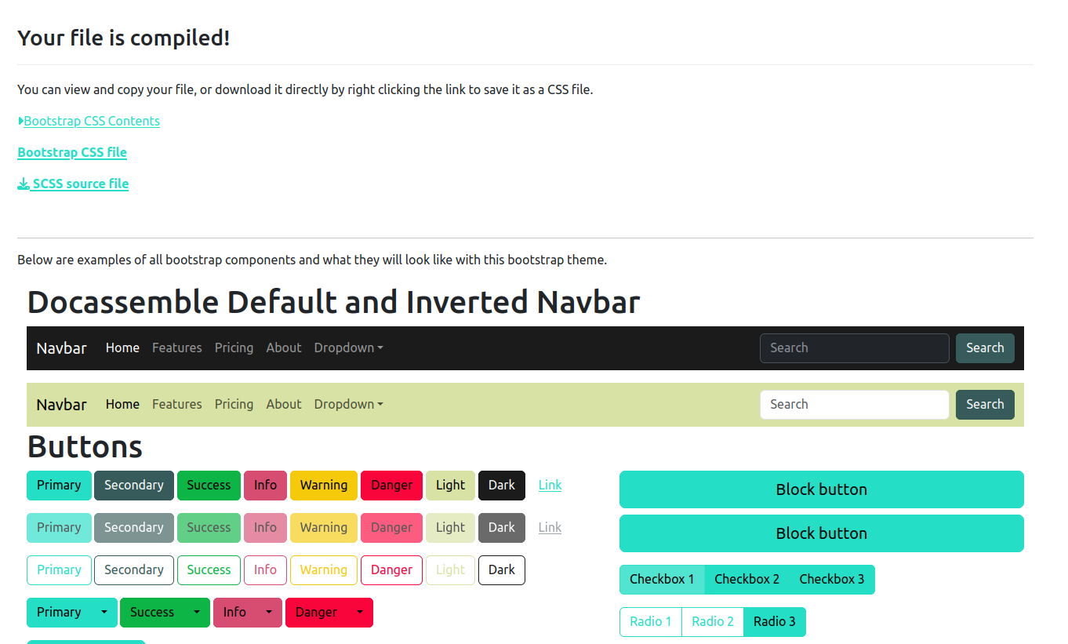Click the solid yellow Warning button
Screen dimensions: 1068x644
pyautogui.click(x=324, y=486)
